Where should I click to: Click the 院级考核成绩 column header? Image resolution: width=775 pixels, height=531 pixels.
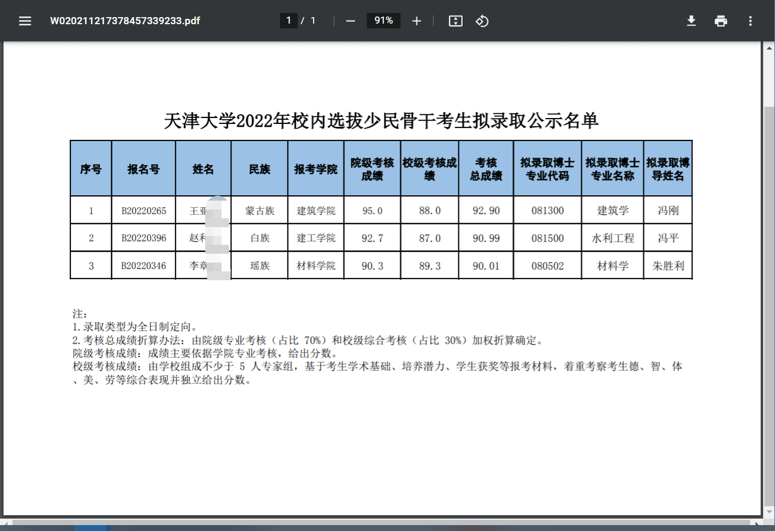[x=372, y=169]
